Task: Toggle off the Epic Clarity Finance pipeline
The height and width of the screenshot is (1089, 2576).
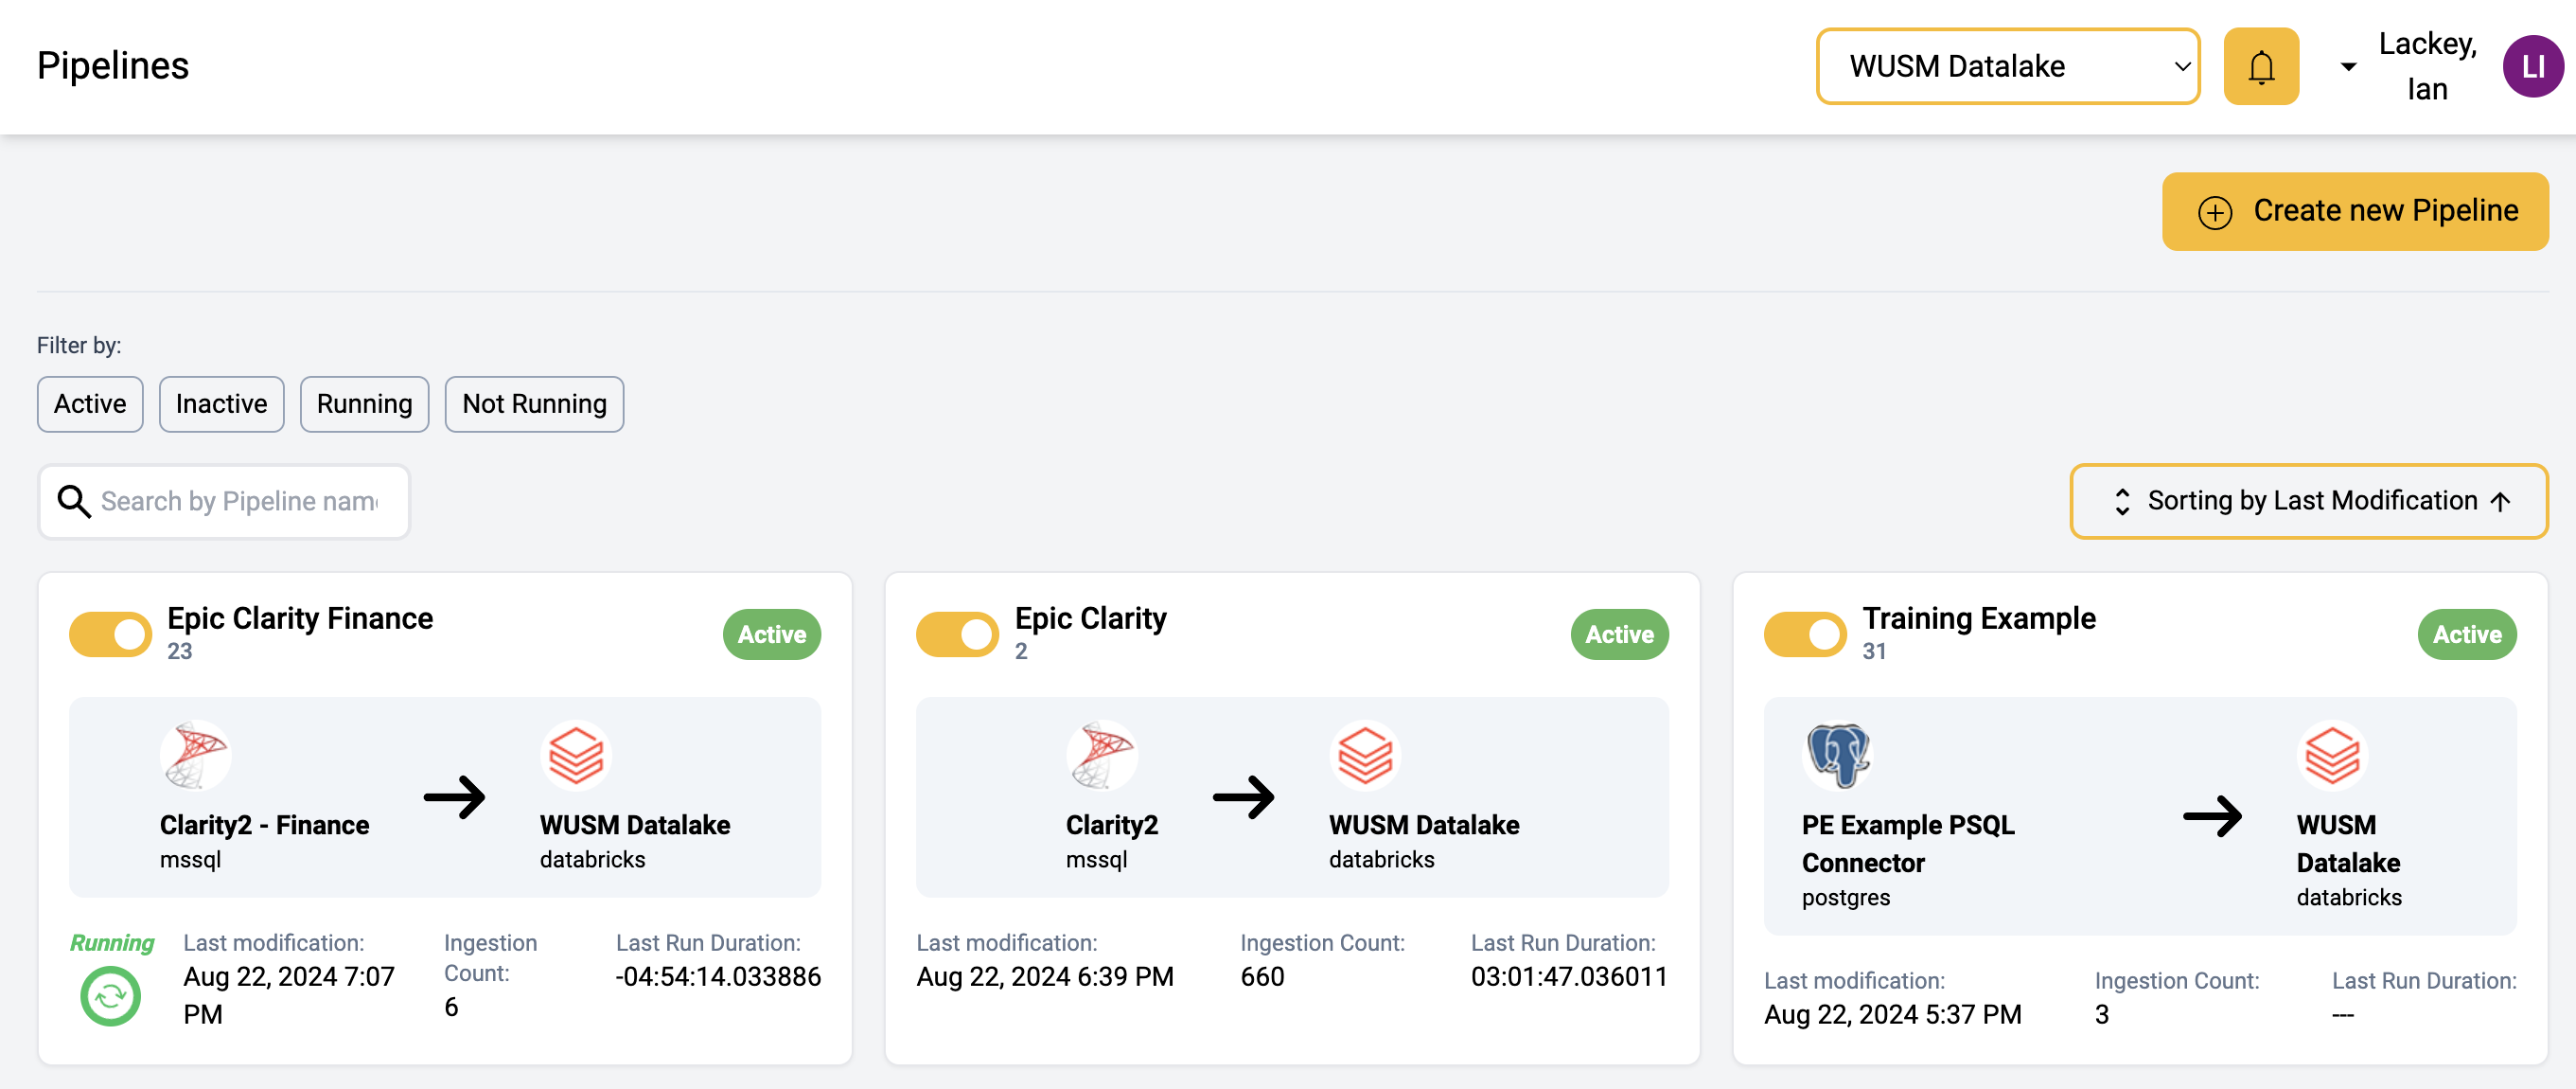Action: click(110, 634)
